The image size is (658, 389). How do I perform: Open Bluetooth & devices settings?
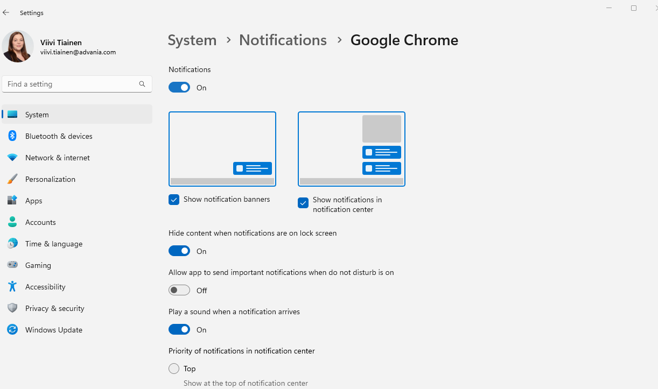77,136
